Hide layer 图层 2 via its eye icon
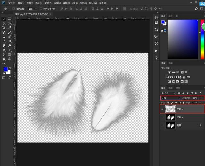This screenshot has height=166, width=205. pos(162,109)
